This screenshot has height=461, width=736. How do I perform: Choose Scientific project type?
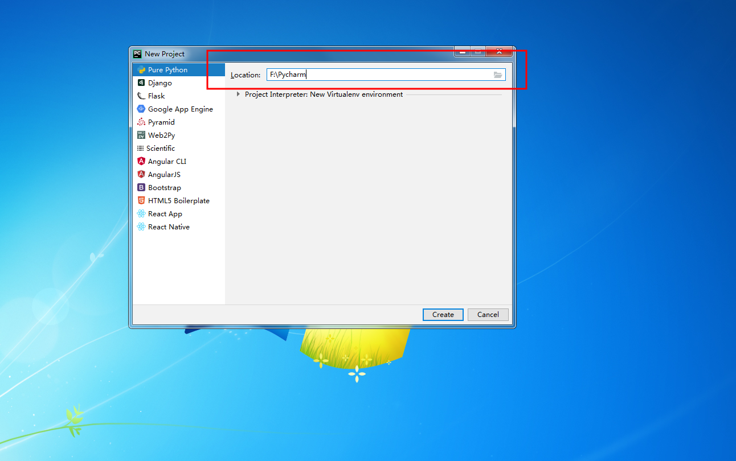click(x=179, y=149)
